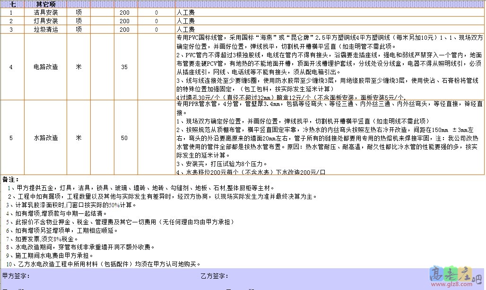Click the 备注 notes heading
The width and height of the screenshot is (486, 290).
[x=10, y=179]
